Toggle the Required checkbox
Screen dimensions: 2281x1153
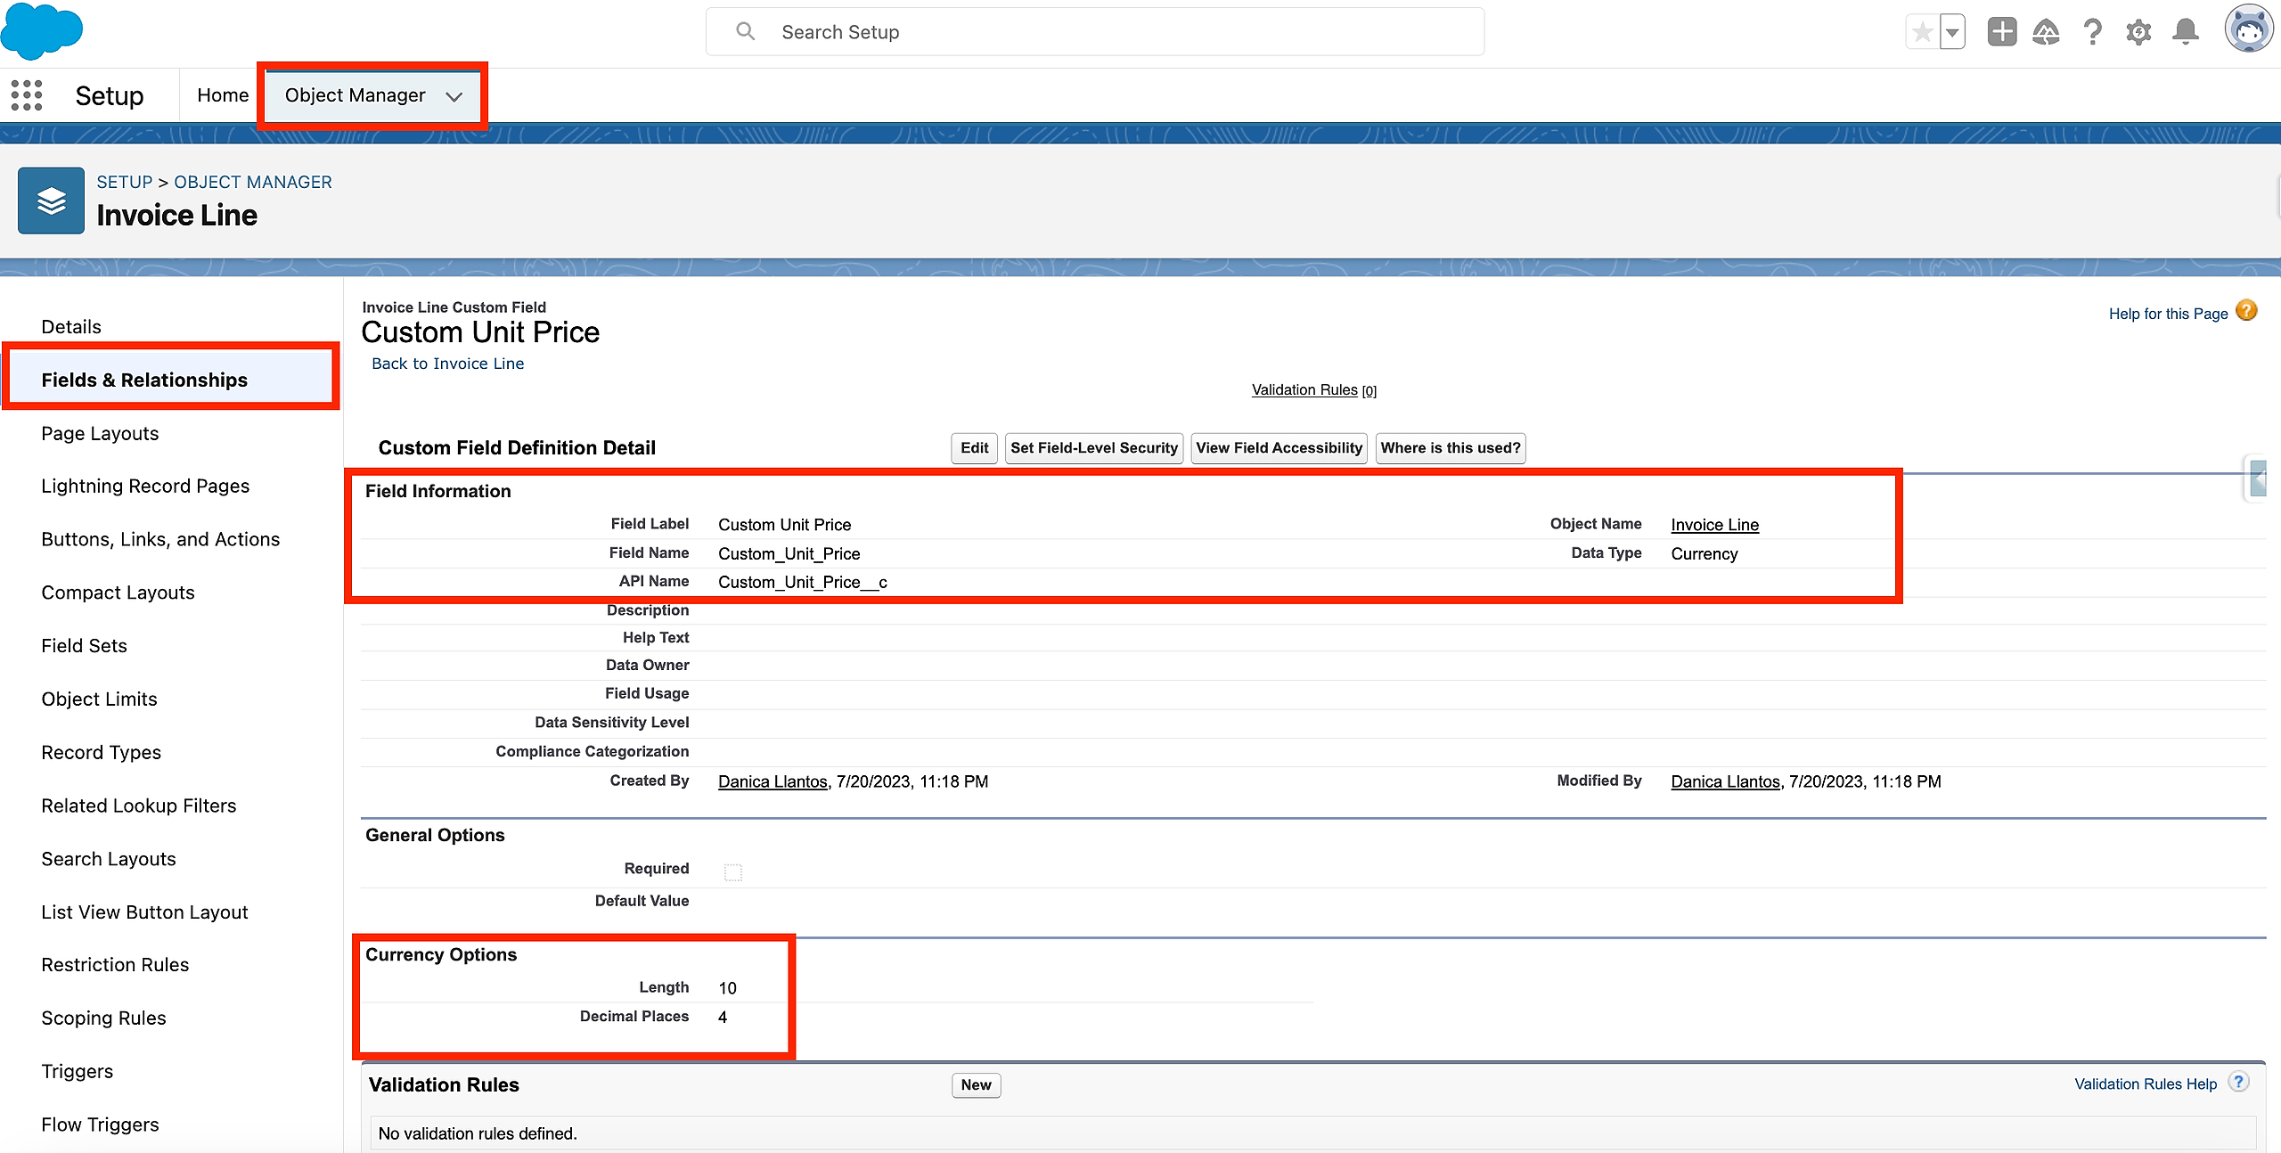pos(733,871)
